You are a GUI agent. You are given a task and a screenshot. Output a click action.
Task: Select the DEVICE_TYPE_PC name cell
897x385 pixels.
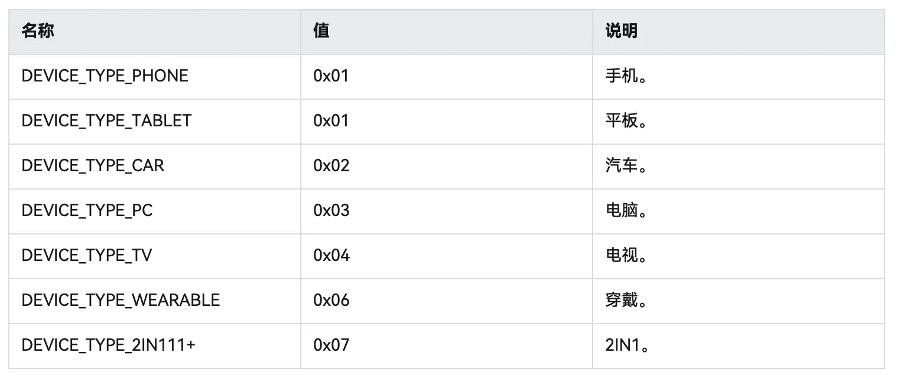click(x=87, y=211)
